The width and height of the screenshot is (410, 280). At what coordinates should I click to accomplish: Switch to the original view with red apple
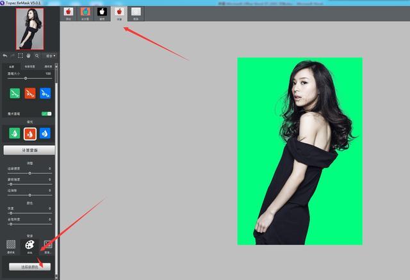point(69,13)
